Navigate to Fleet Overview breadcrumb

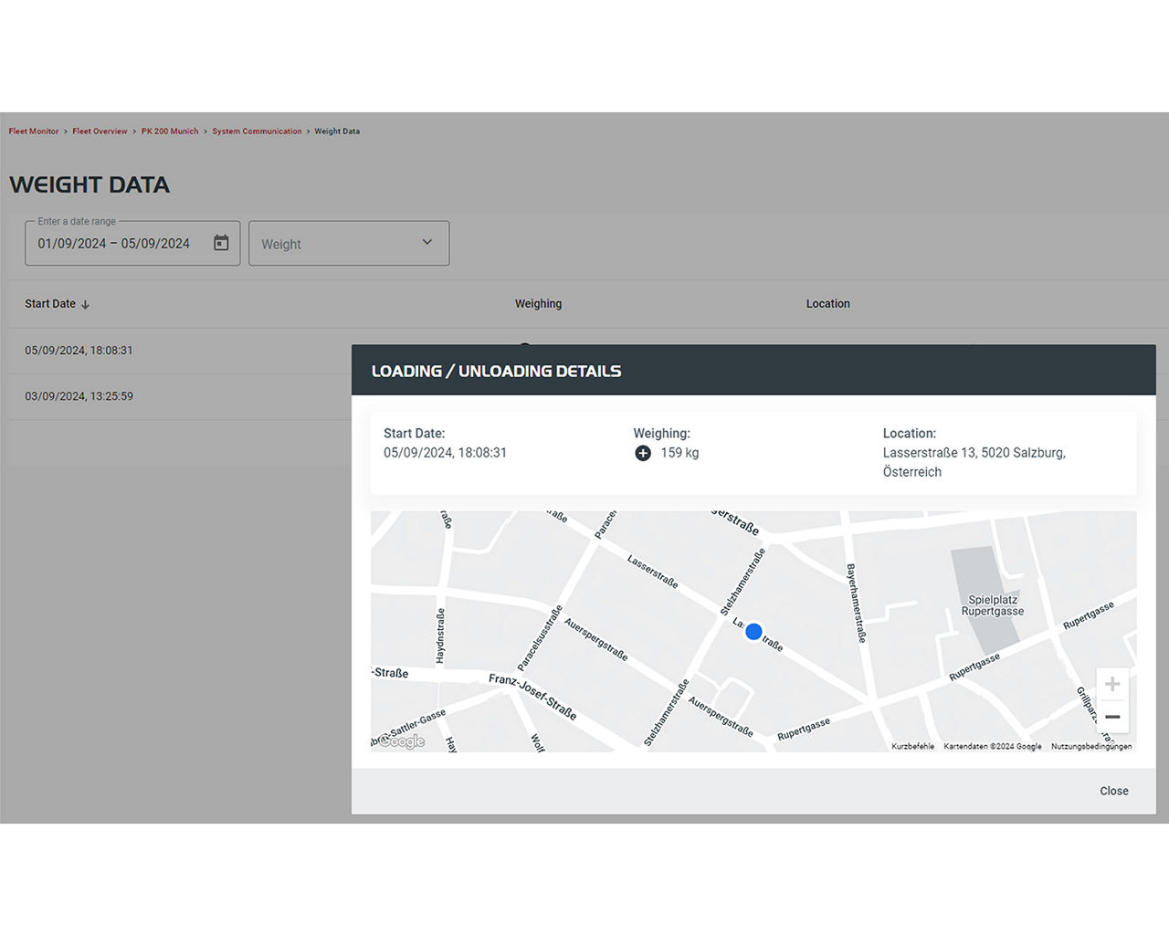point(100,131)
